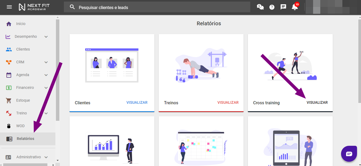The height and width of the screenshot is (166, 361).
Task: Open the bar chart monitor report card
Action: pos(112,141)
